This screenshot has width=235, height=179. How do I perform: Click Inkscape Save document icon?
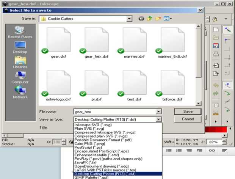point(216,46)
